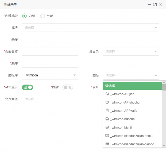The width and height of the screenshot is (166, 154).
Task: Click the _wtmicon-APPkaifa icon
Action: click(107, 111)
